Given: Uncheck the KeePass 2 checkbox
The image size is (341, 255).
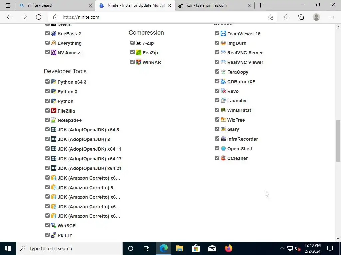Looking at the screenshot, I should click(x=47, y=33).
